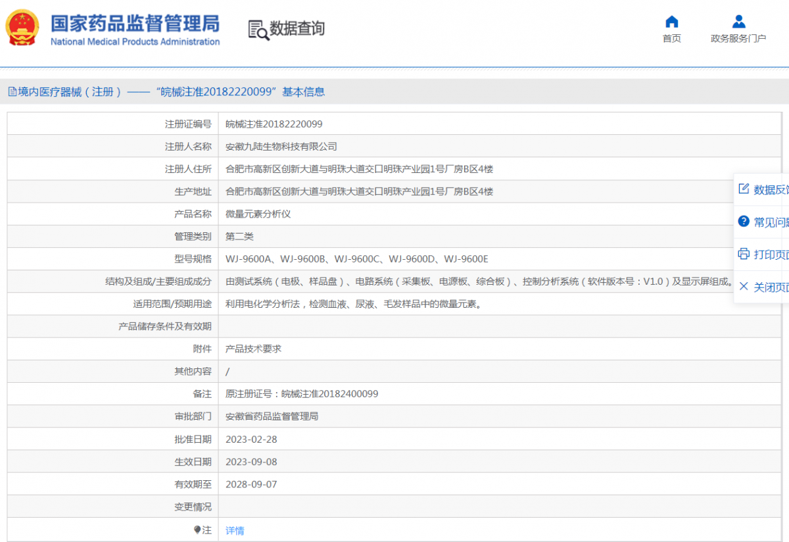Click the 备注 label cell

pos(113,393)
